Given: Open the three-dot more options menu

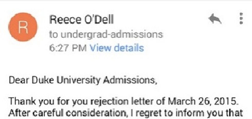Looking at the screenshot, I should click(241, 18).
